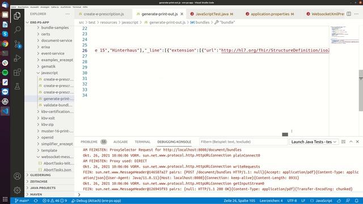Viewport: 363px width, 204px height.
Task: Click the feedback icon in the status bar
Action: tap(348, 201)
